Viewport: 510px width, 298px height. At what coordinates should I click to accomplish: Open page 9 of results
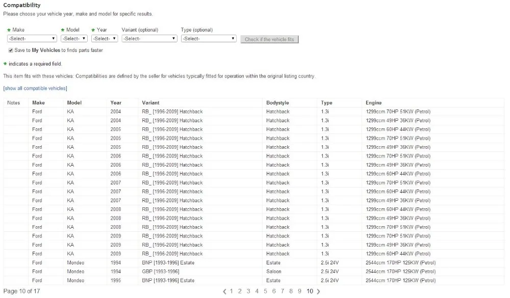tap(299, 291)
